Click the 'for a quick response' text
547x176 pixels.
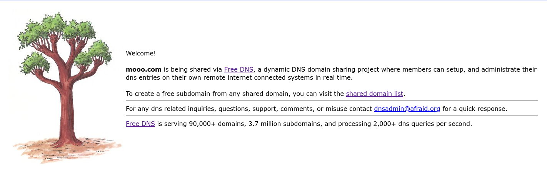(475, 109)
